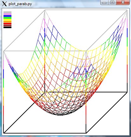Click the orange legend color swatch
Image resolution: width=131 pixels, height=137 pixels.
[7, 22]
